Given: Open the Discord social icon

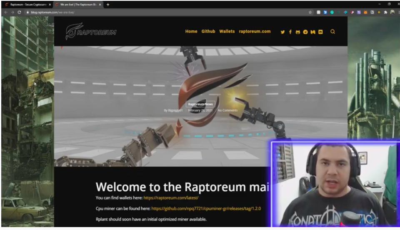Looking at the screenshot, I should pyautogui.click(x=320, y=32).
